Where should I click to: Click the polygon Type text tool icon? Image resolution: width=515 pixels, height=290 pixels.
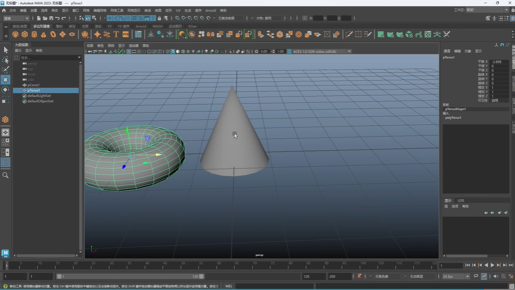[116, 34]
